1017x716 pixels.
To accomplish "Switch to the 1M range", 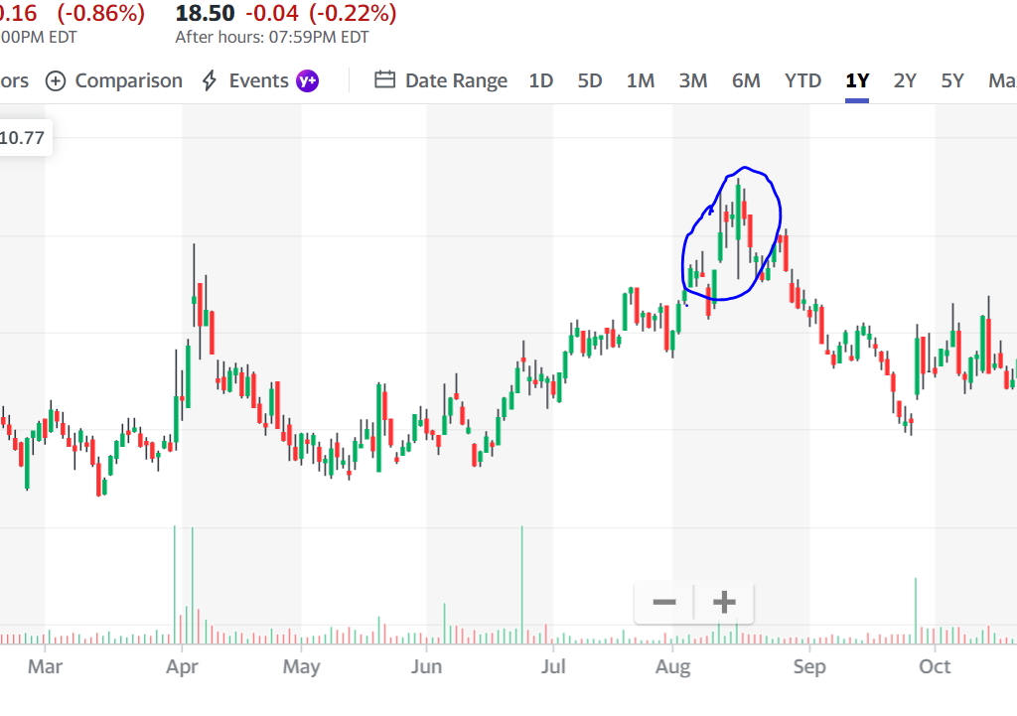I will click(x=641, y=81).
